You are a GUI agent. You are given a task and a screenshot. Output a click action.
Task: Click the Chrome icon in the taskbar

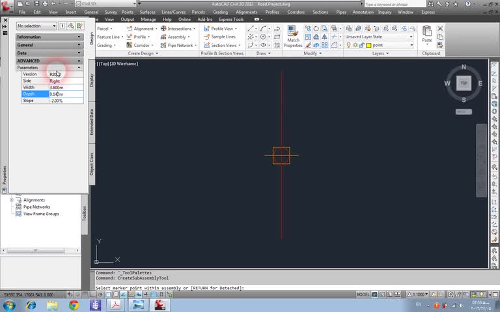[74, 305]
